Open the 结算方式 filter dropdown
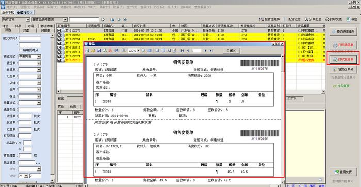The image size is (361, 187). pos(39,103)
